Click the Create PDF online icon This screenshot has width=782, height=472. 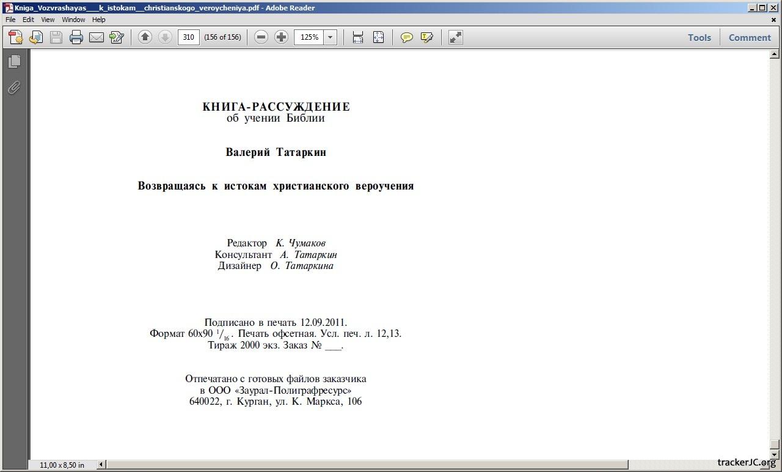tap(16, 37)
